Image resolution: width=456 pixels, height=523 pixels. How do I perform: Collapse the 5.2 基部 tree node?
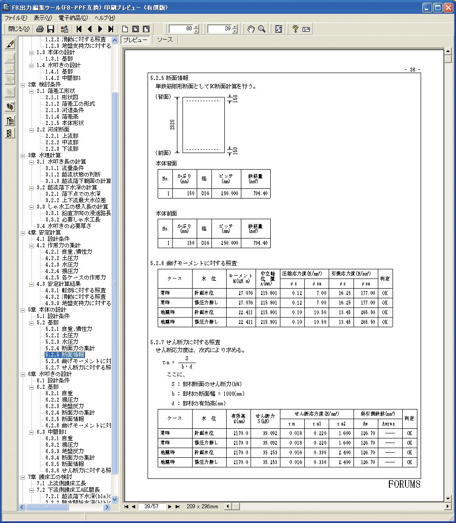coord(32,323)
